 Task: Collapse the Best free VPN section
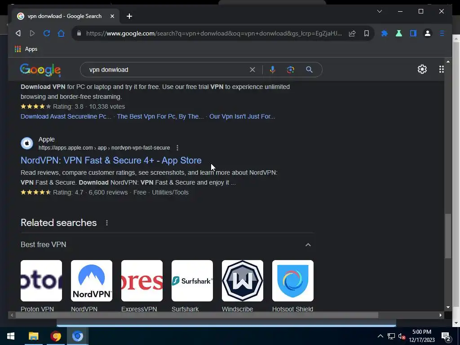[x=308, y=245]
